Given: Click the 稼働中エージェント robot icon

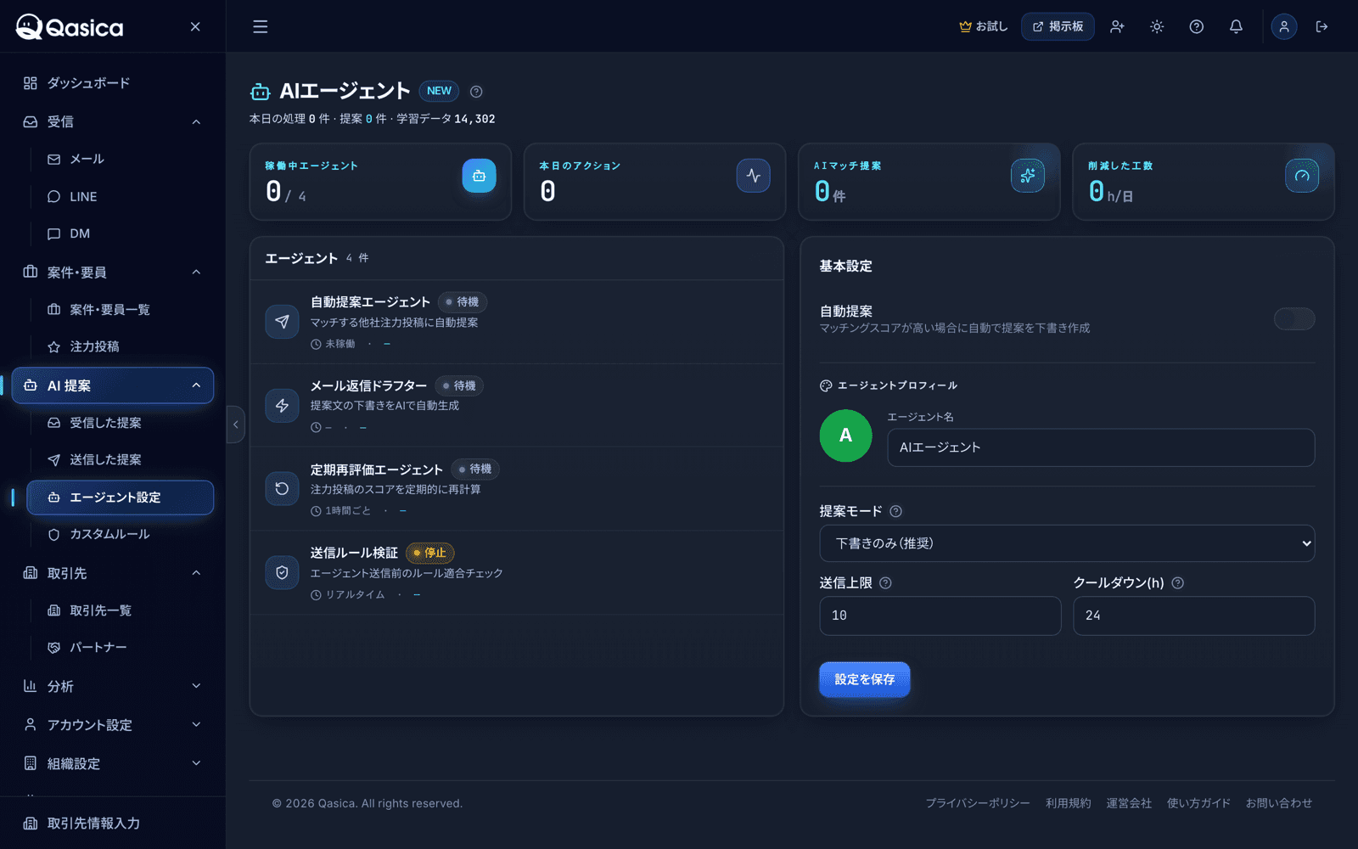Looking at the screenshot, I should tap(479, 176).
